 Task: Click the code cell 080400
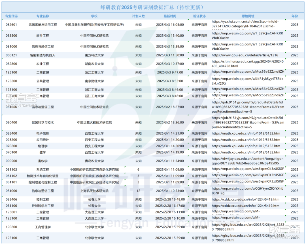click(11, 122)
